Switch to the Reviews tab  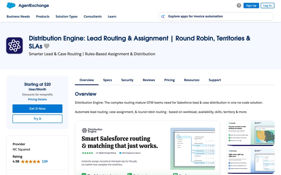pos(149,80)
